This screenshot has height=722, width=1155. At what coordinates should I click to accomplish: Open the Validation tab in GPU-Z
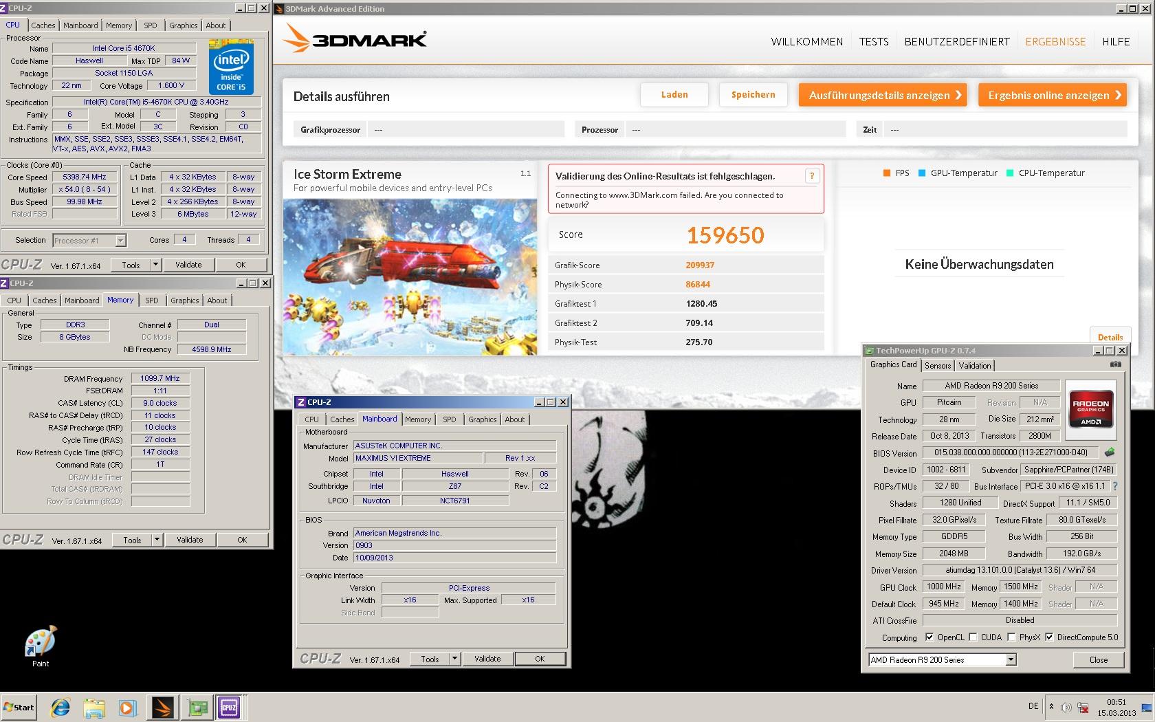click(975, 366)
